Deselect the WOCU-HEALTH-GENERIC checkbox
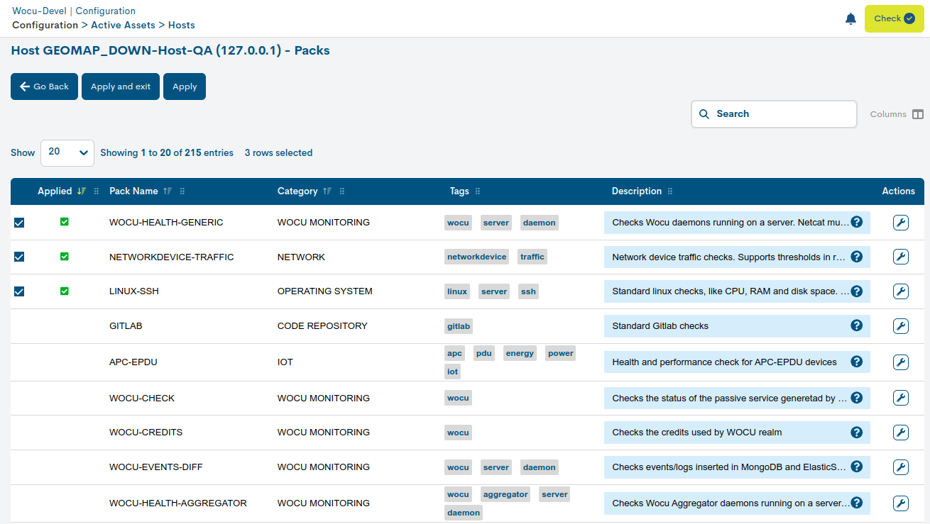The height and width of the screenshot is (524, 930). tap(19, 222)
